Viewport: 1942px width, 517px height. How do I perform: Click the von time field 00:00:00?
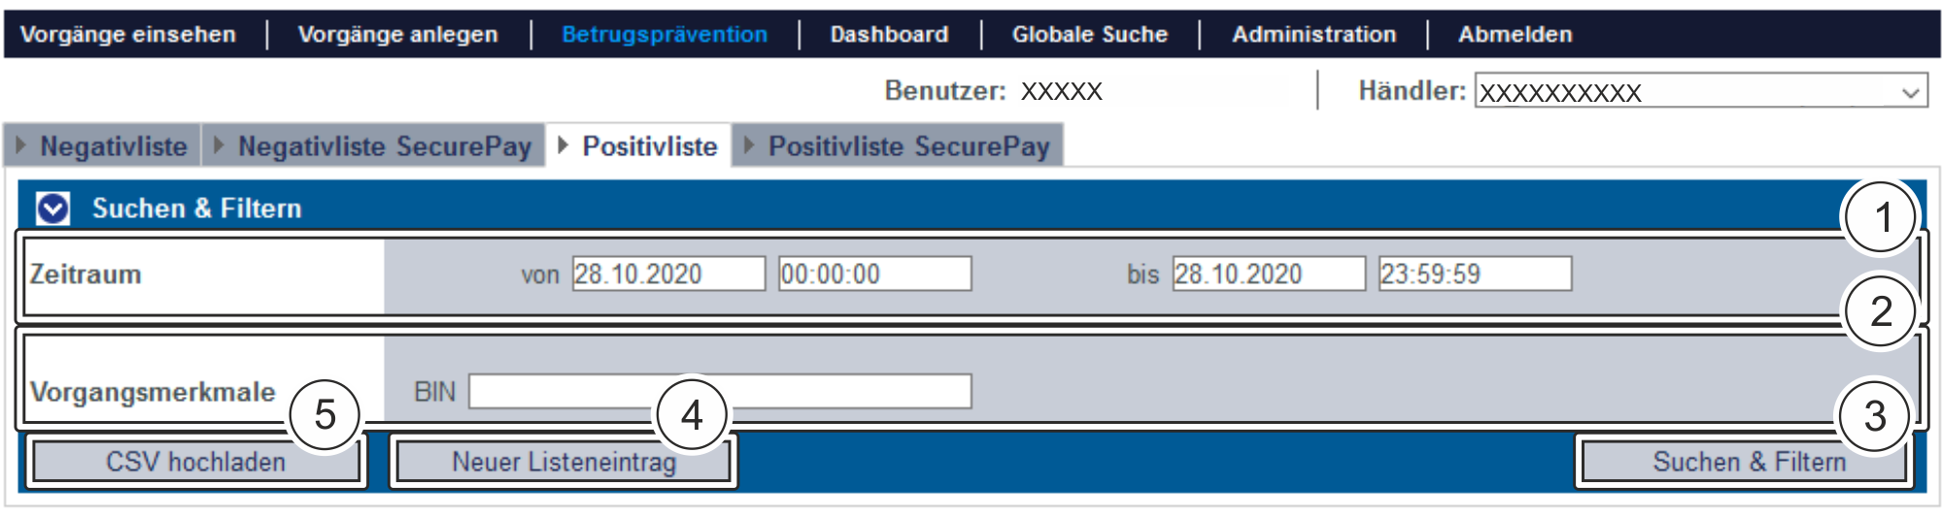point(874,274)
